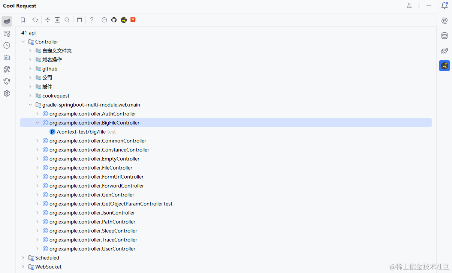Expand the 自定义文件夹 folder
Screen dimensions: 452x273
(30, 51)
